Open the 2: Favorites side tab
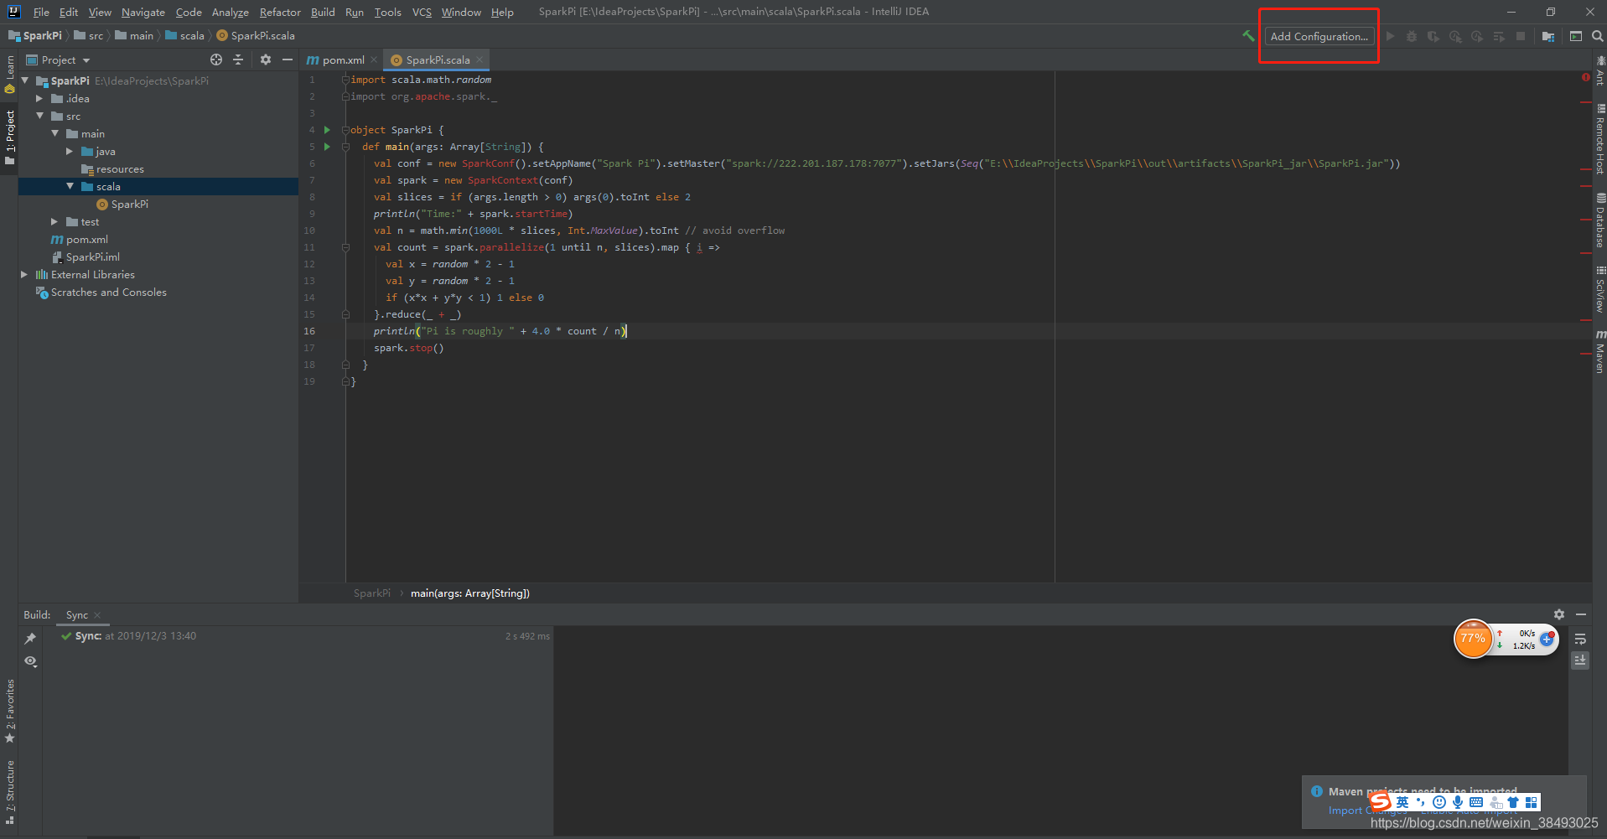The image size is (1607, 839). 9,711
